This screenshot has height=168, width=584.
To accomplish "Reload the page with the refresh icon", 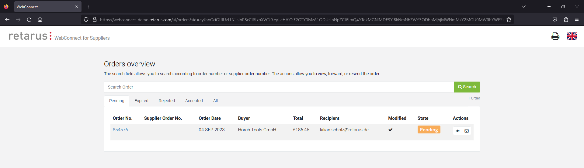I will [x=29, y=20].
